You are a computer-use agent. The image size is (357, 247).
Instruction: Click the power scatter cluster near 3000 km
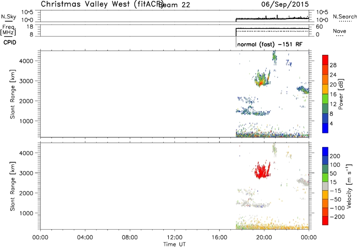[x=262, y=79]
